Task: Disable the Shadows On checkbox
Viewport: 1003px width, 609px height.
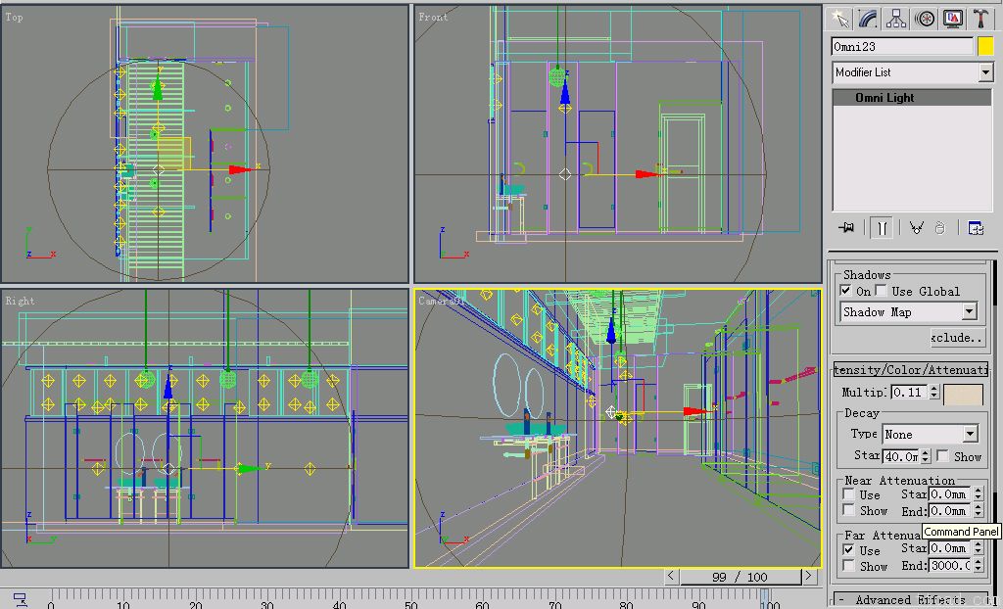Action: point(846,291)
